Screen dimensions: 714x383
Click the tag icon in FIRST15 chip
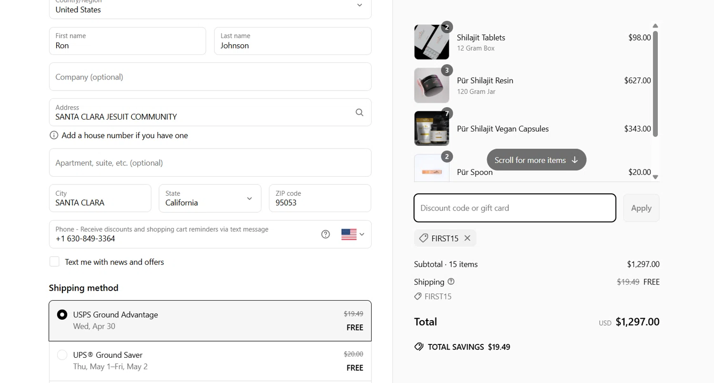point(424,238)
